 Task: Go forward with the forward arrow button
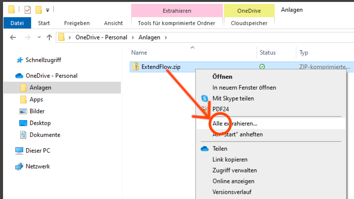(27, 37)
